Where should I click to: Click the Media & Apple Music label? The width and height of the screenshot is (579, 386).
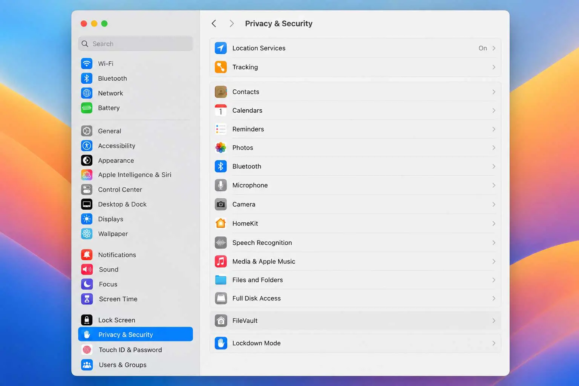point(264,261)
